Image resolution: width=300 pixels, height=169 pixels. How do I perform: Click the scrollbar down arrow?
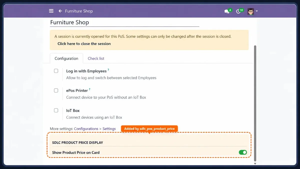point(255,163)
